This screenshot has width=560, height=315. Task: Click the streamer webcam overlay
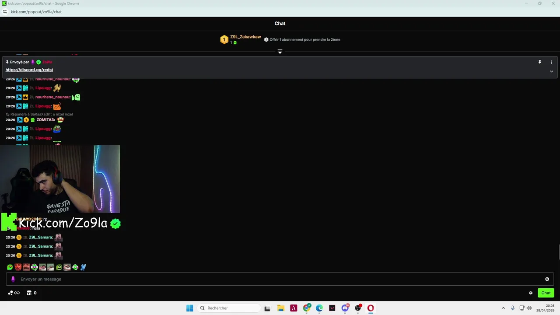coord(60,179)
